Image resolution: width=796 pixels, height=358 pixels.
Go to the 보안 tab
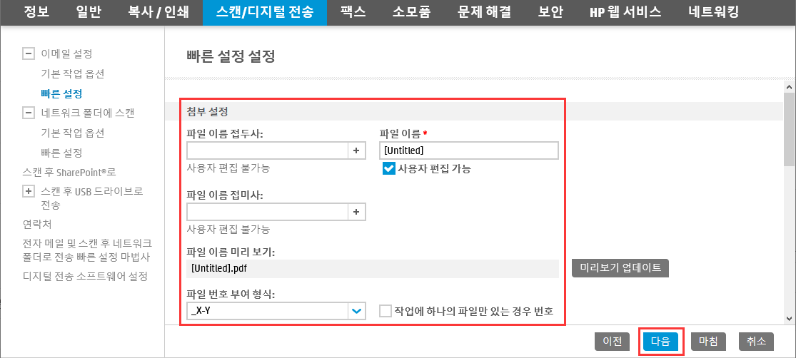[x=550, y=12]
